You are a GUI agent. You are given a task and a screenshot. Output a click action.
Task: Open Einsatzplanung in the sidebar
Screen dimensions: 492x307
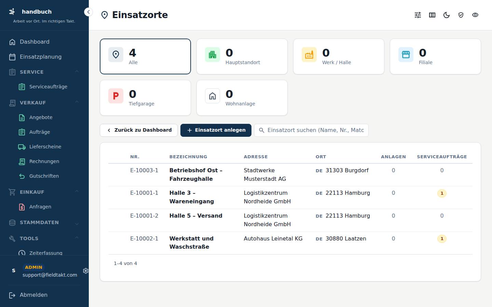click(x=44, y=57)
